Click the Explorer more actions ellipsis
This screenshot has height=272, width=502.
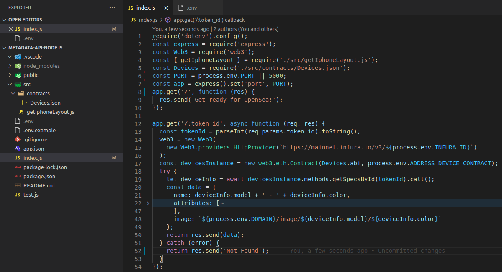[x=112, y=8]
